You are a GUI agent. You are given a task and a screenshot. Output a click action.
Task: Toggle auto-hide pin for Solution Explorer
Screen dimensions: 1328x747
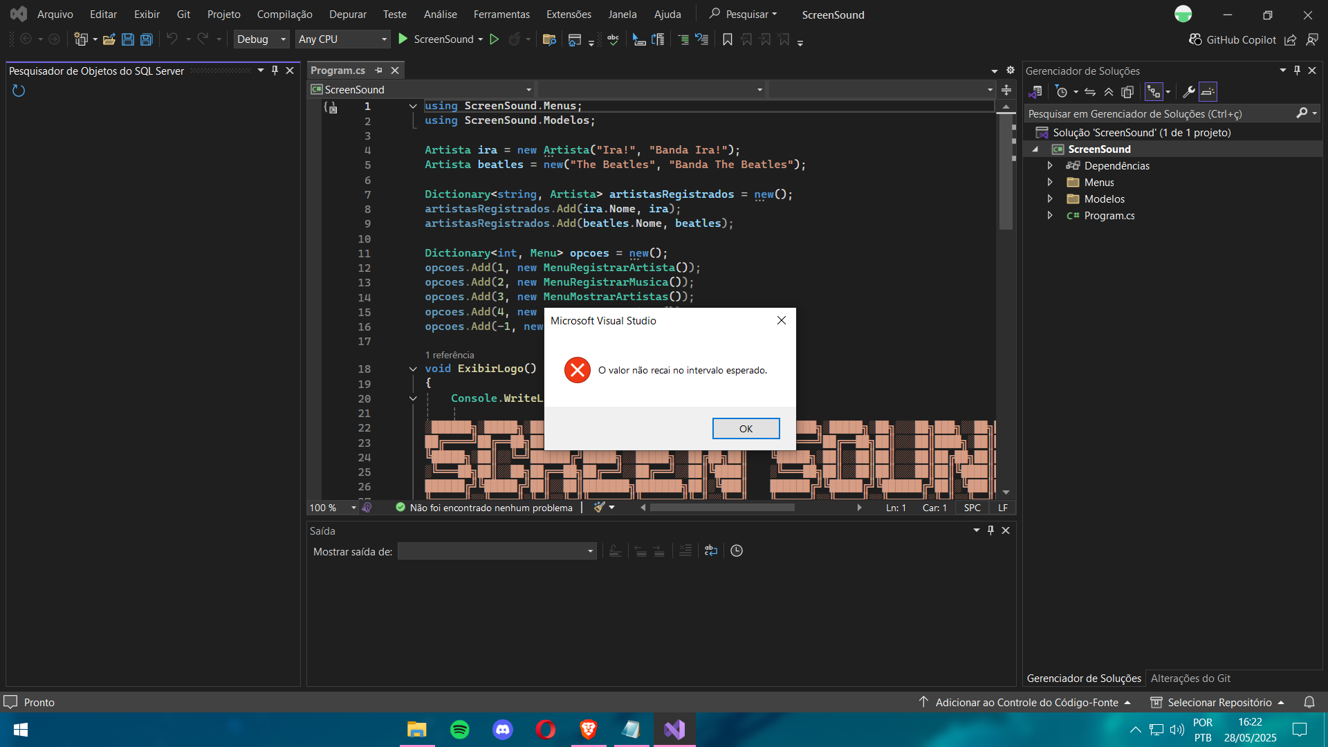(1297, 71)
